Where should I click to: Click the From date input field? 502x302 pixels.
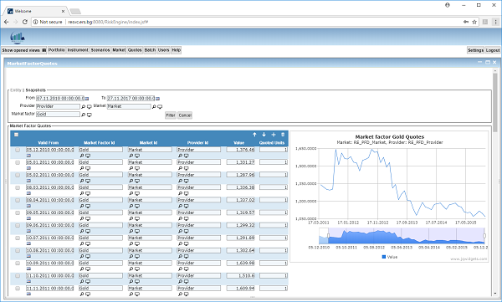click(x=60, y=99)
